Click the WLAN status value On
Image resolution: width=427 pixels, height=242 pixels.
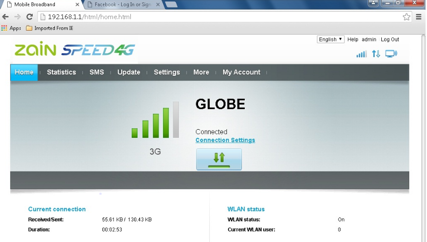(341, 219)
